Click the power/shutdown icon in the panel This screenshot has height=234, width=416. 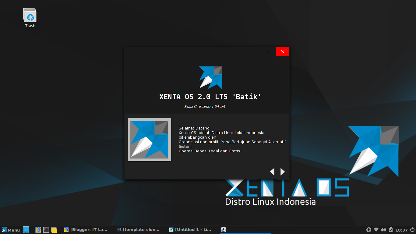pos(412,230)
